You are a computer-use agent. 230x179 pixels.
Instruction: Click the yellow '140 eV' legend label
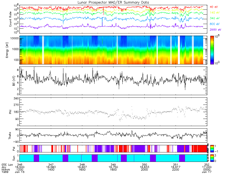pyautogui.click(x=215, y=13)
